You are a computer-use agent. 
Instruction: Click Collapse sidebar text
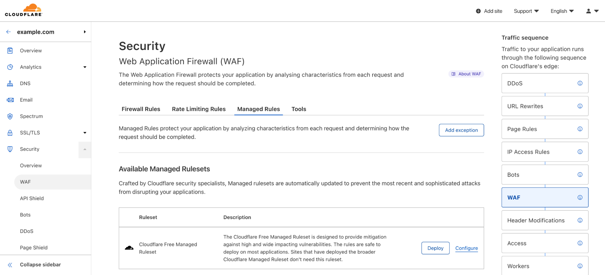click(x=40, y=265)
